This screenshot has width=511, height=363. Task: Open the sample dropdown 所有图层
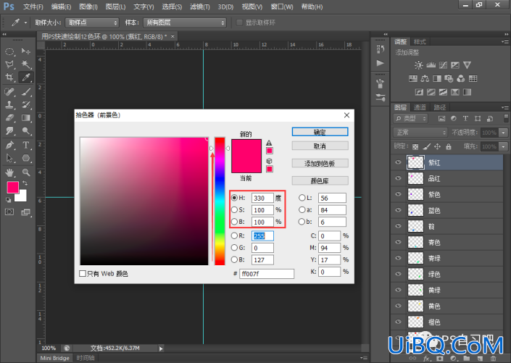pyautogui.click(x=184, y=22)
